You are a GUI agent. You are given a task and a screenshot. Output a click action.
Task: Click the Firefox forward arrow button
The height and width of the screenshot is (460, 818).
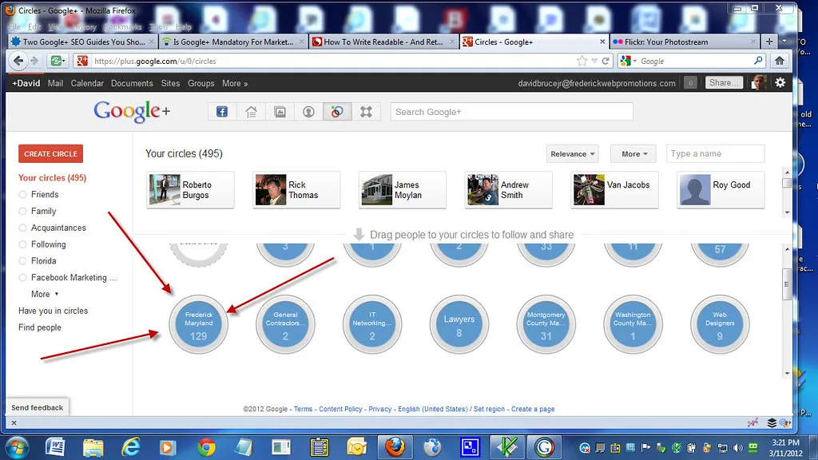click(34, 61)
